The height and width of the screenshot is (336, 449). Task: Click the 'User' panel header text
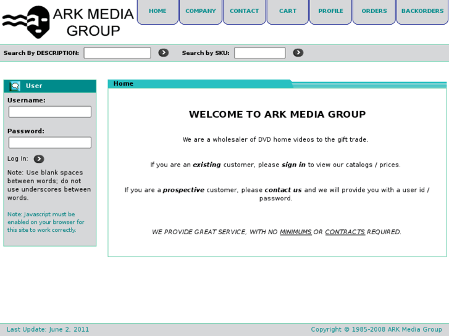coord(34,86)
